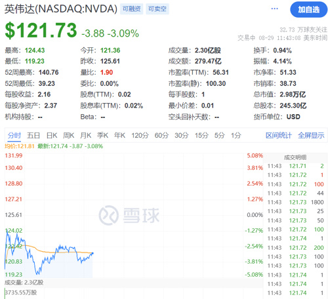Switch to the 周K chart tab
The height and width of the screenshot is (299, 328).
coord(68,136)
